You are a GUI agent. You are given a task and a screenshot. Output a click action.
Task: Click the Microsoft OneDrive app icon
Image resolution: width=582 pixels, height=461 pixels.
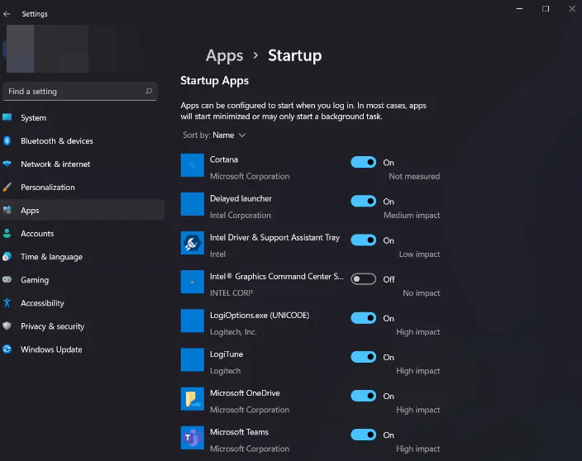click(x=192, y=399)
